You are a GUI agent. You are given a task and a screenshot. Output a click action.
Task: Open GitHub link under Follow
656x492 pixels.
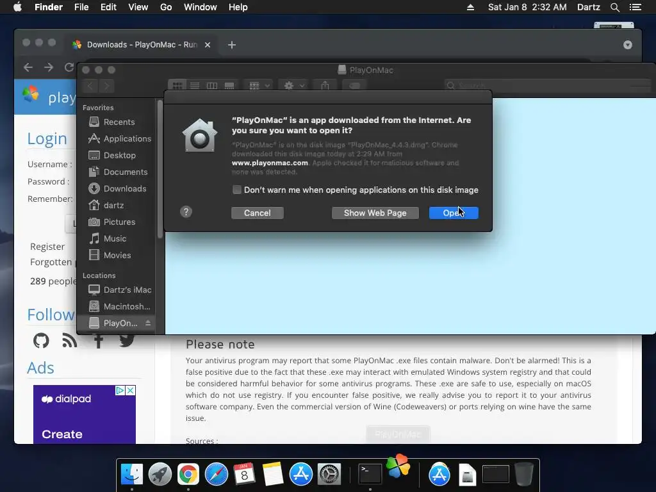point(41,341)
